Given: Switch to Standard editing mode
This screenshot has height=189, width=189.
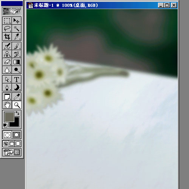Looking at the screenshot, I should click(7, 135).
